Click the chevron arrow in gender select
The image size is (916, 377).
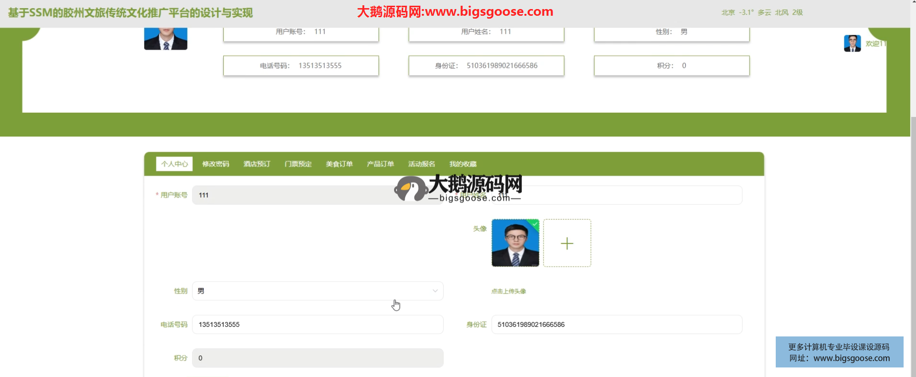click(435, 291)
